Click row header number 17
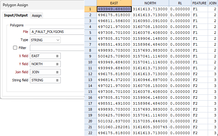Viewport: 218px width, 136px height. click(91, 103)
